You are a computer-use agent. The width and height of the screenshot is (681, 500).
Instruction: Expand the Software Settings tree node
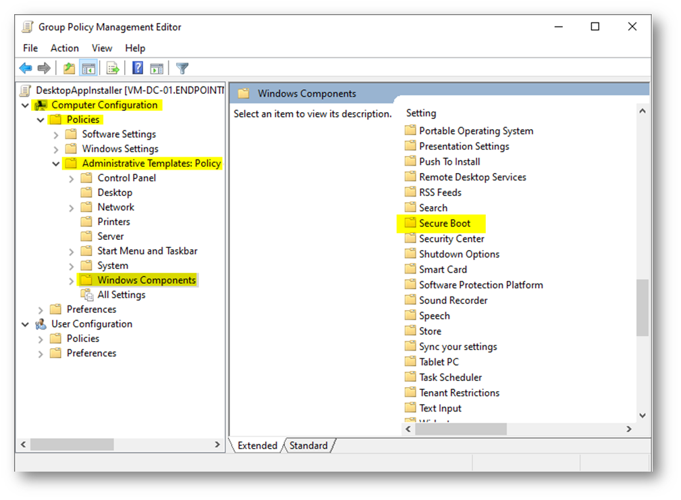pyautogui.click(x=56, y=134)
